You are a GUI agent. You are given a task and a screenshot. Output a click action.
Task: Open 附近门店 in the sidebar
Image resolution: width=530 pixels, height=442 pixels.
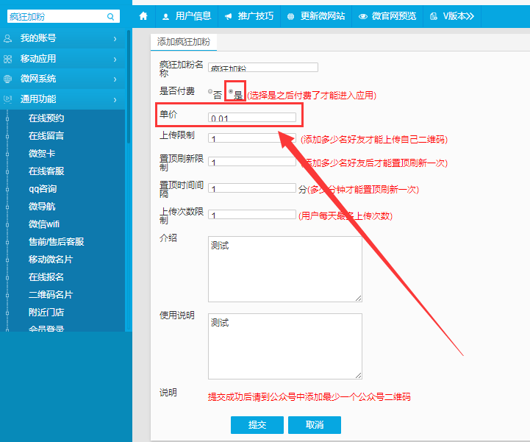46,312
